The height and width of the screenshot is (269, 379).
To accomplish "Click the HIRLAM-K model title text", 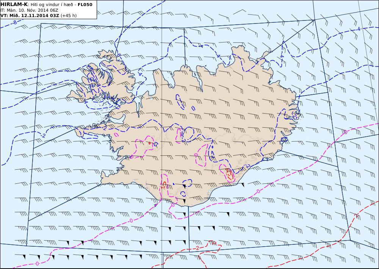I will (x=14, y=5).
